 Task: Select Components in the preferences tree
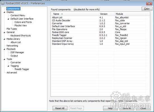[13, 9]
